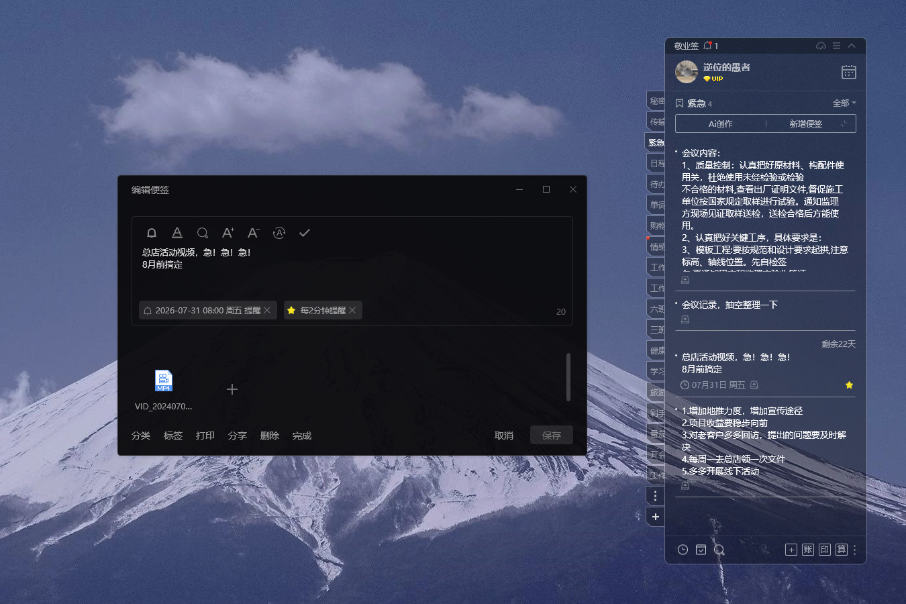Mark the note as 完成
The image size is (906, 604).
(x=302, y=436)
